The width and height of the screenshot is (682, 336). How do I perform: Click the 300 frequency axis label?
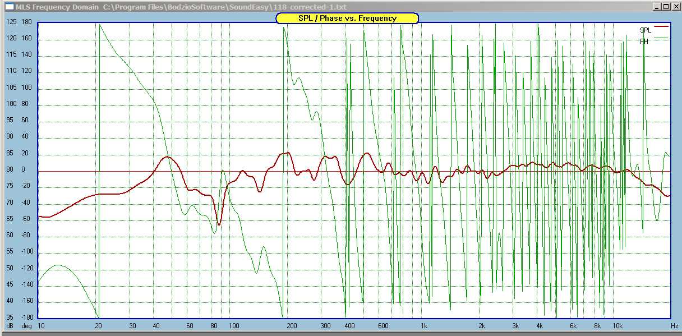coord(325,325)
